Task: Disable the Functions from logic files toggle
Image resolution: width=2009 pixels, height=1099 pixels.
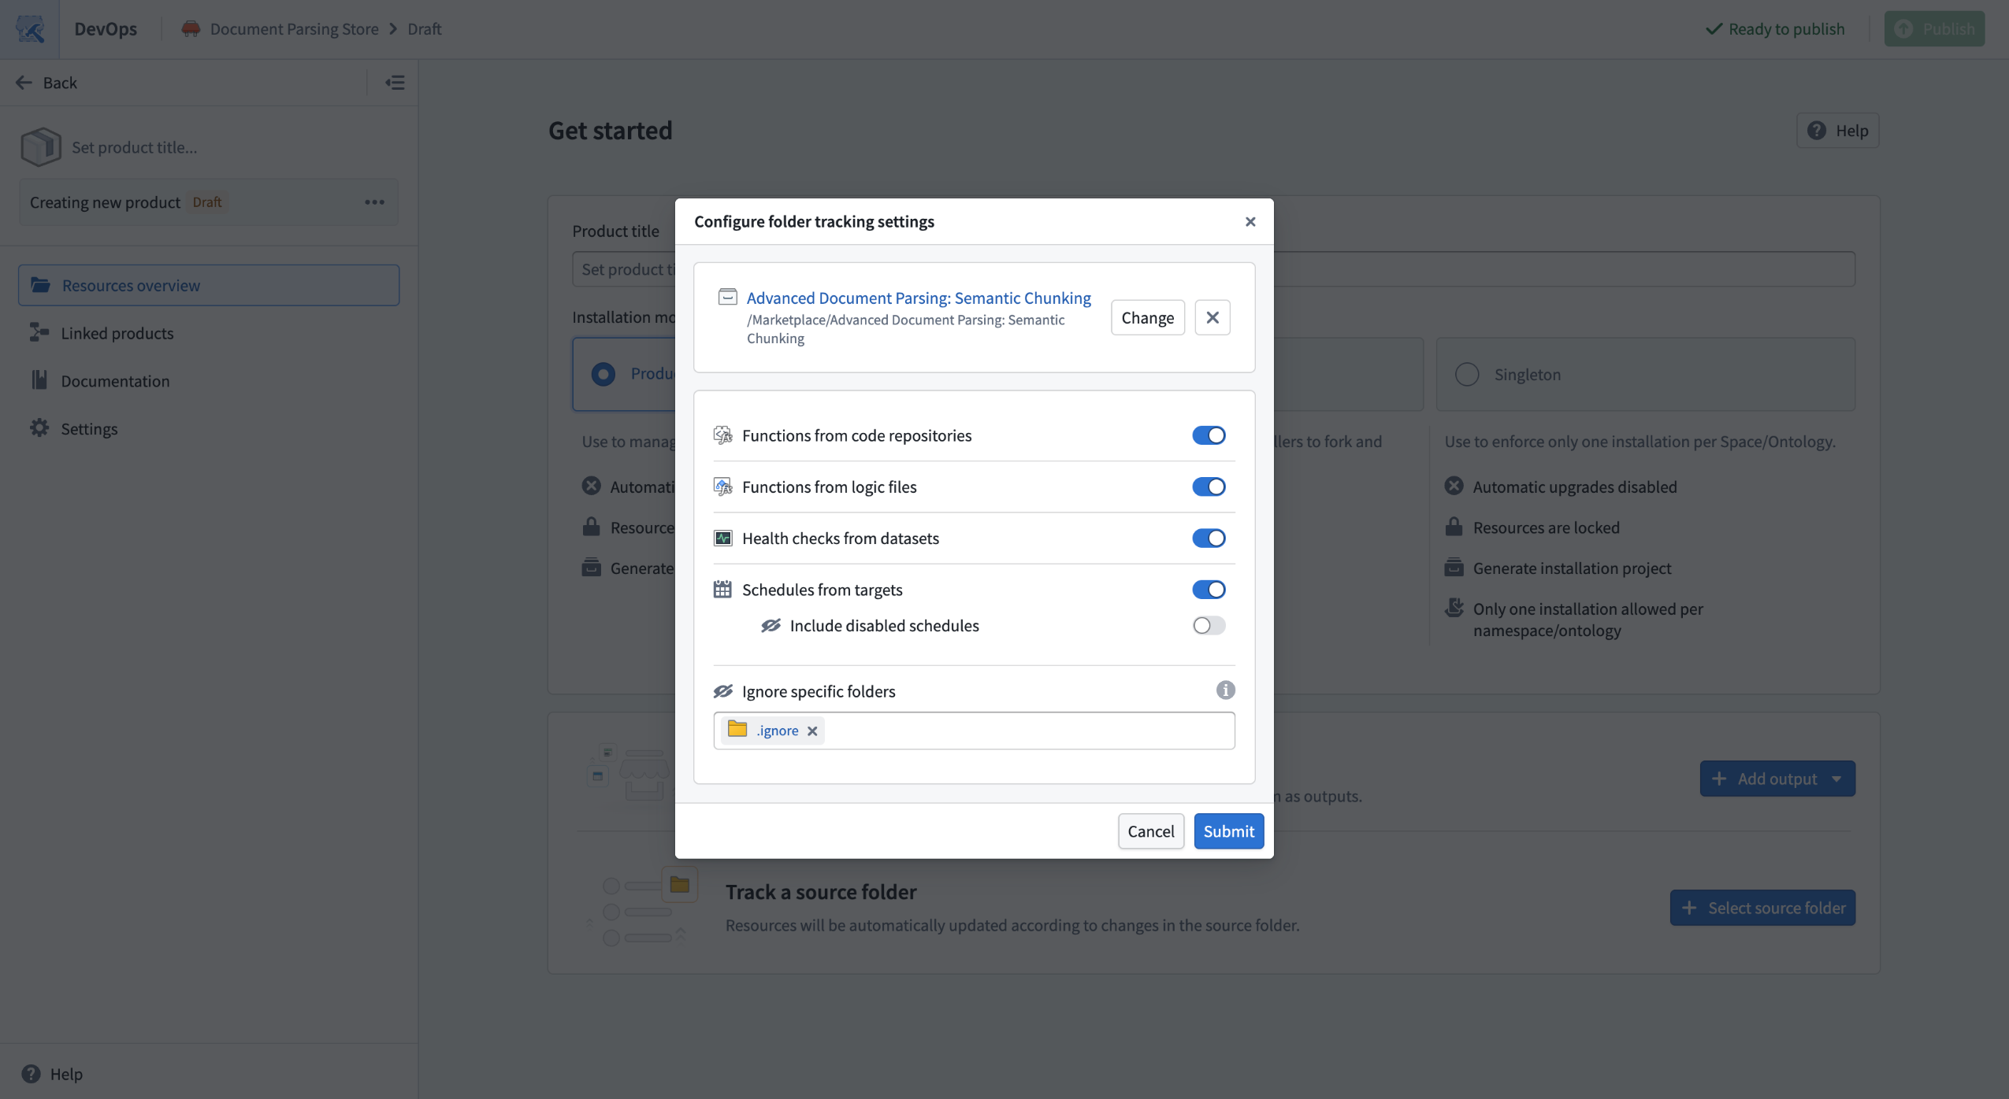Action: tap(1208, 487)
